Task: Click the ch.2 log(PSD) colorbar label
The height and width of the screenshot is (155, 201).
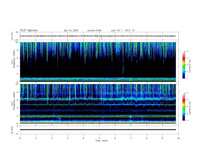Action: coord(190,108)
